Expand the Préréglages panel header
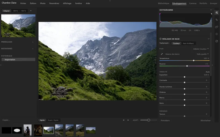The height and width of the screenshot is (137, 220). [x=7, y=42]
